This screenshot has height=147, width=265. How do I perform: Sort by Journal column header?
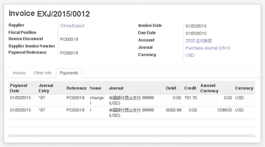(116, 88)
